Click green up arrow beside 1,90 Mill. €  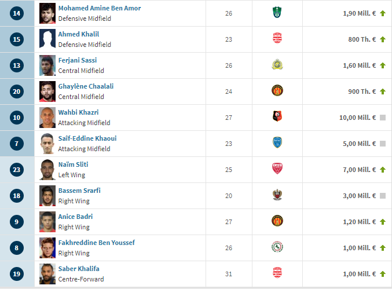click(x=383, y=13)
